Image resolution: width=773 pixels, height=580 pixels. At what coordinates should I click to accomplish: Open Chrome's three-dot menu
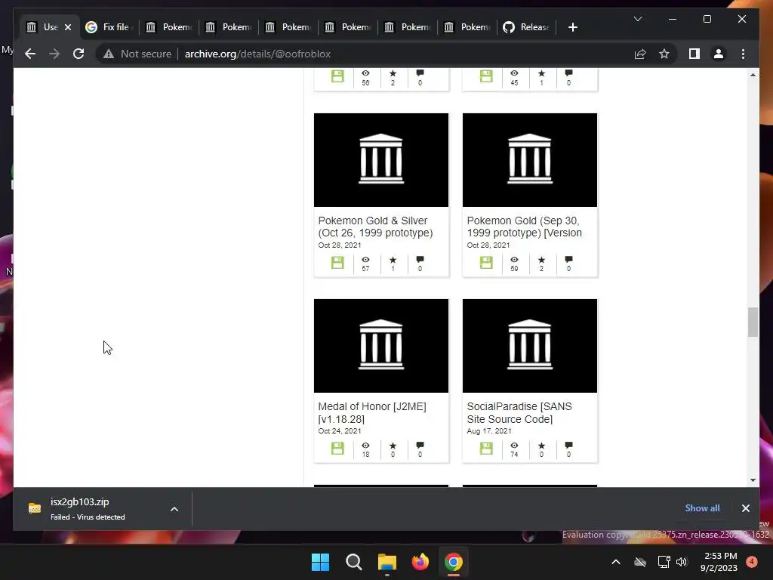[x=743, y=54]
